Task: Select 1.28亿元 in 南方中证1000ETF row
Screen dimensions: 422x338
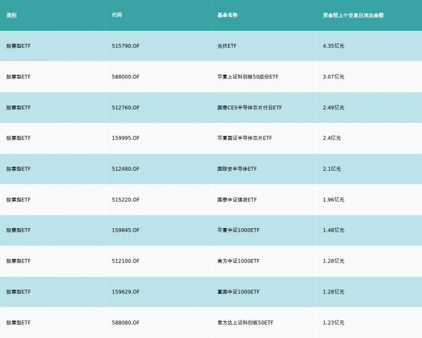Action: pos(333,261)
